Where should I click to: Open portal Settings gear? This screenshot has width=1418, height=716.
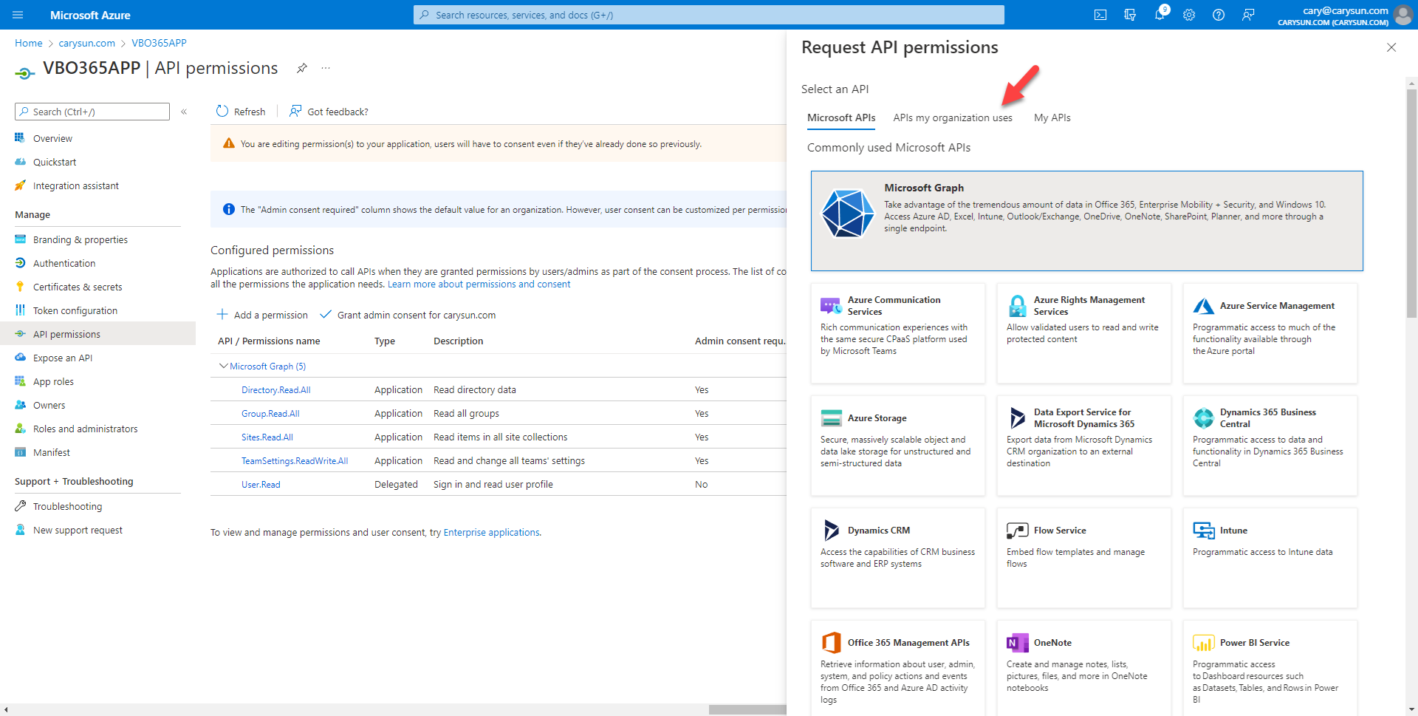pos(1189,15)
